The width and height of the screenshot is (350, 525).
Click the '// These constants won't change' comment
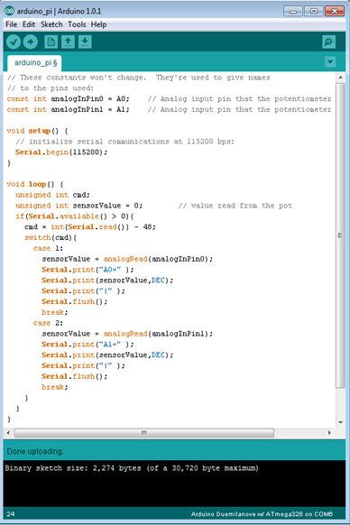coord(138,78)
